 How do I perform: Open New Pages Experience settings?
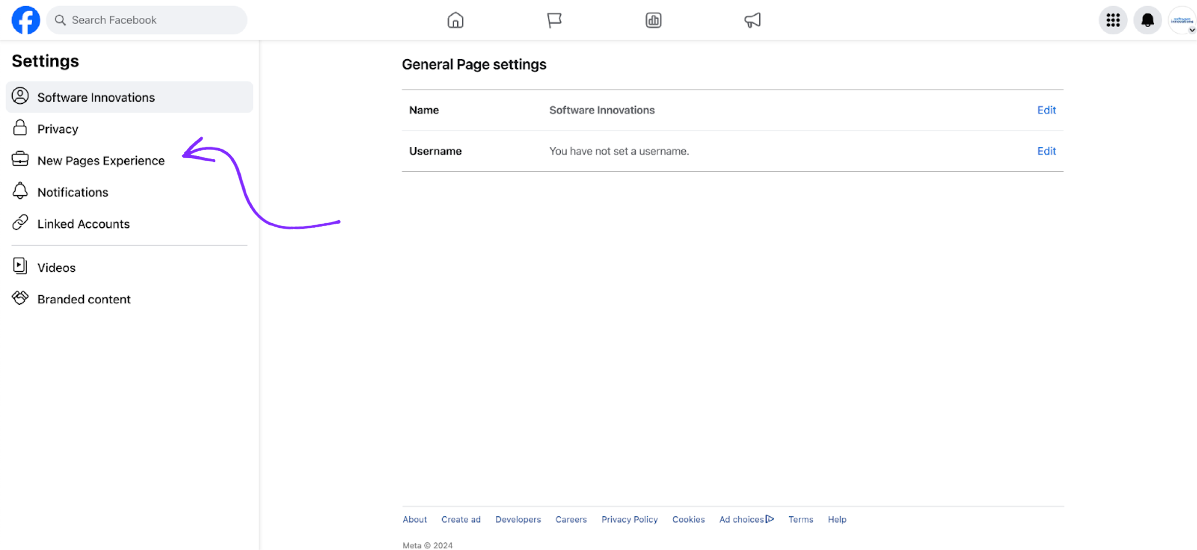129,160
